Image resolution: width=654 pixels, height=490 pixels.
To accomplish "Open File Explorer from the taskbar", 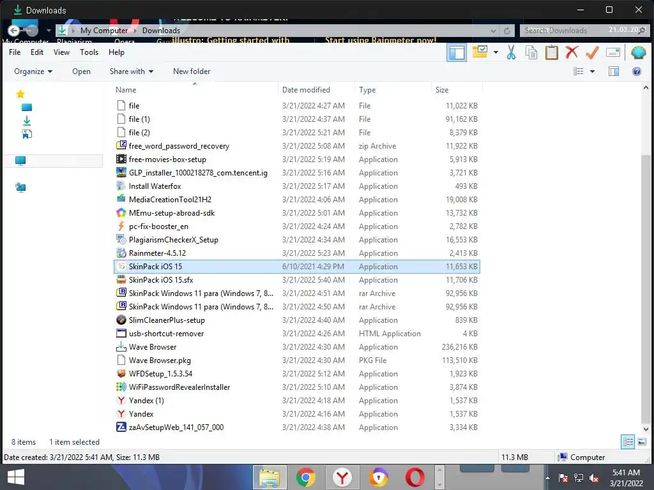I will point(270,477).
